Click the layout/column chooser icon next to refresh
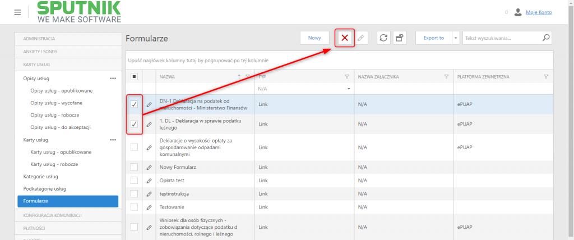The height and width of the screenshot is (240, 574). (400, 38)
